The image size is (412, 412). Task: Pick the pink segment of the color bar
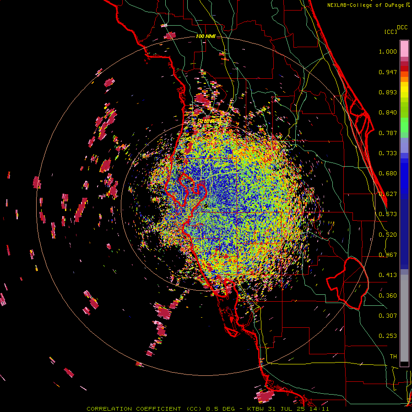click(x=404, y=49)
